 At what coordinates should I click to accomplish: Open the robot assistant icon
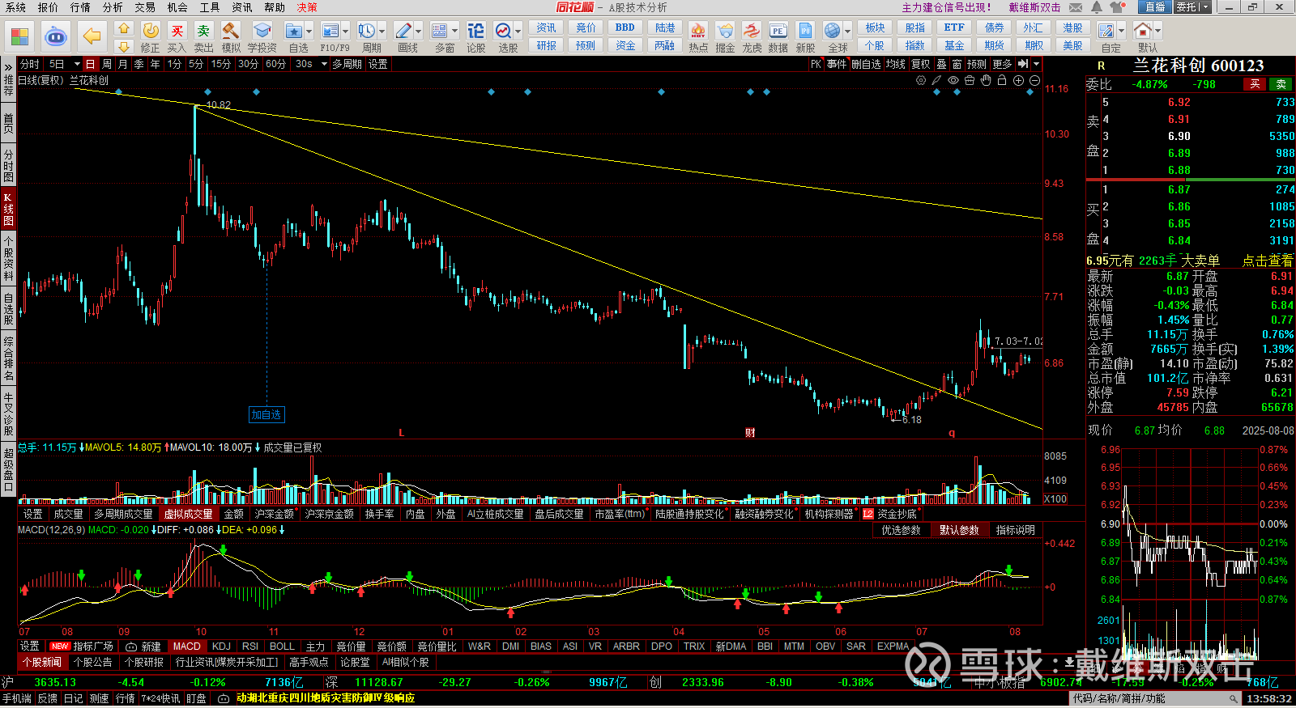pyautogui.click(x=55, y=36)
